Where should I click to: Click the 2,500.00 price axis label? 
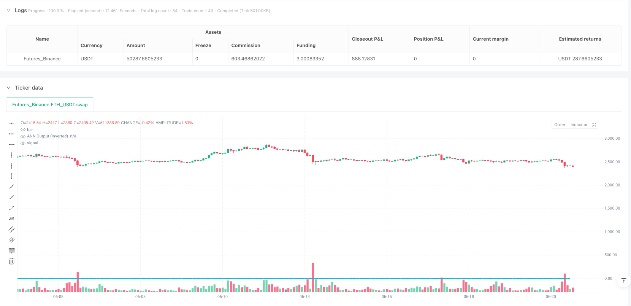click(x=612, y=162)
